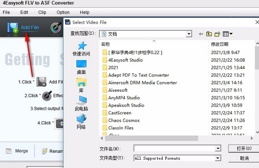
Task: Select the 2021 folder
Action: pos(110,67)
